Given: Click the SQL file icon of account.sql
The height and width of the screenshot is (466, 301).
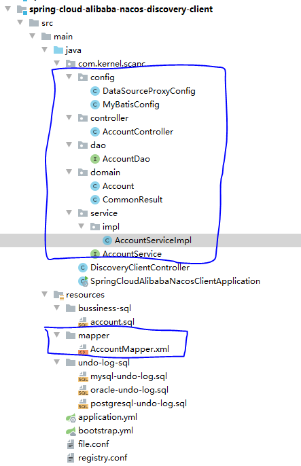Looking at the screenshot, I should 83,322.
